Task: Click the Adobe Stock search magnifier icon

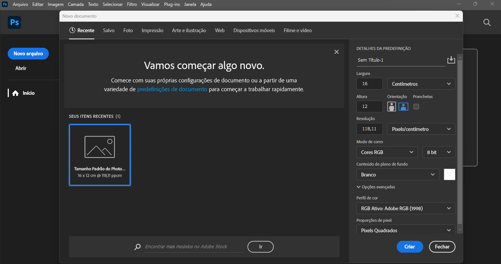Action: [x=138, y=247]
